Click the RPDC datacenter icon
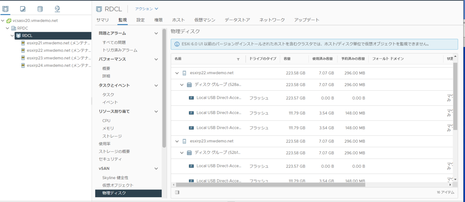 (x=14, y=28)
